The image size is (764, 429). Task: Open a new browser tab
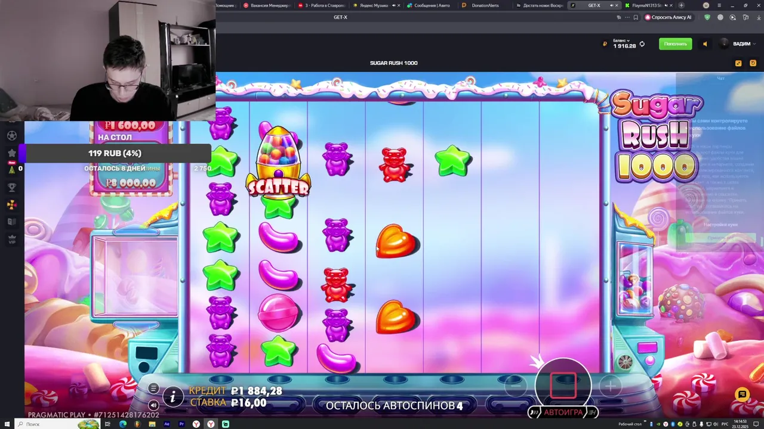681,5
